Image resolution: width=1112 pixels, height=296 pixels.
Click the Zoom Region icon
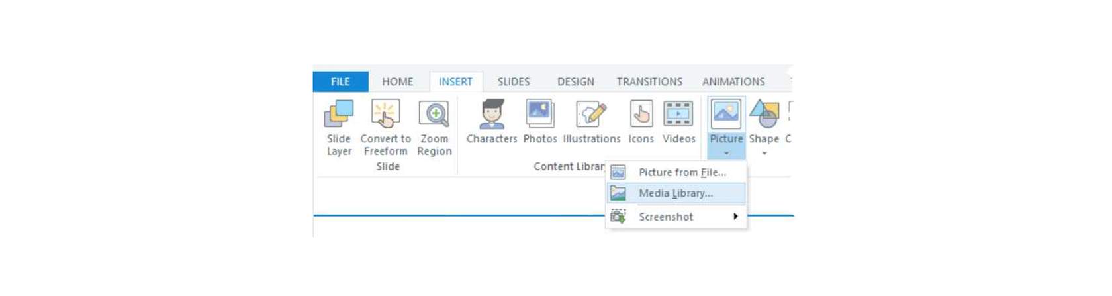(x=434, y=114)
